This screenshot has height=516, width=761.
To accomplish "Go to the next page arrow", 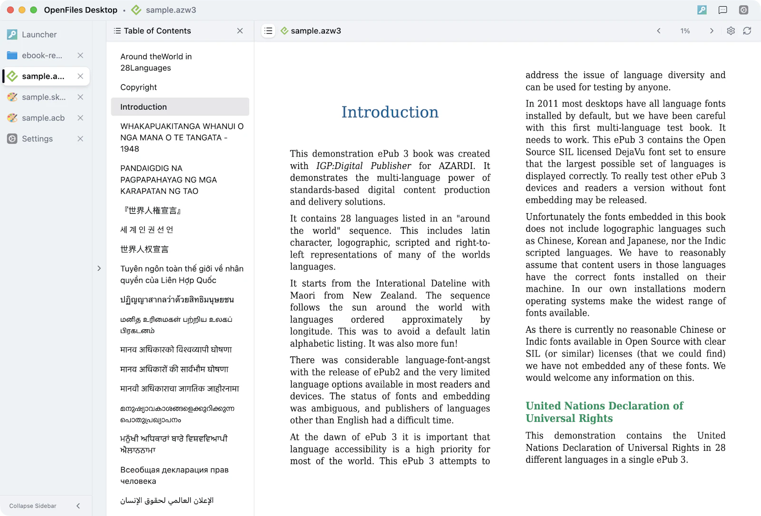I will coord(712,31).
